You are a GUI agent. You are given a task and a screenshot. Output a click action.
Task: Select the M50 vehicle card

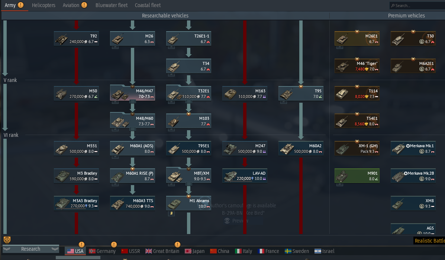76,93
